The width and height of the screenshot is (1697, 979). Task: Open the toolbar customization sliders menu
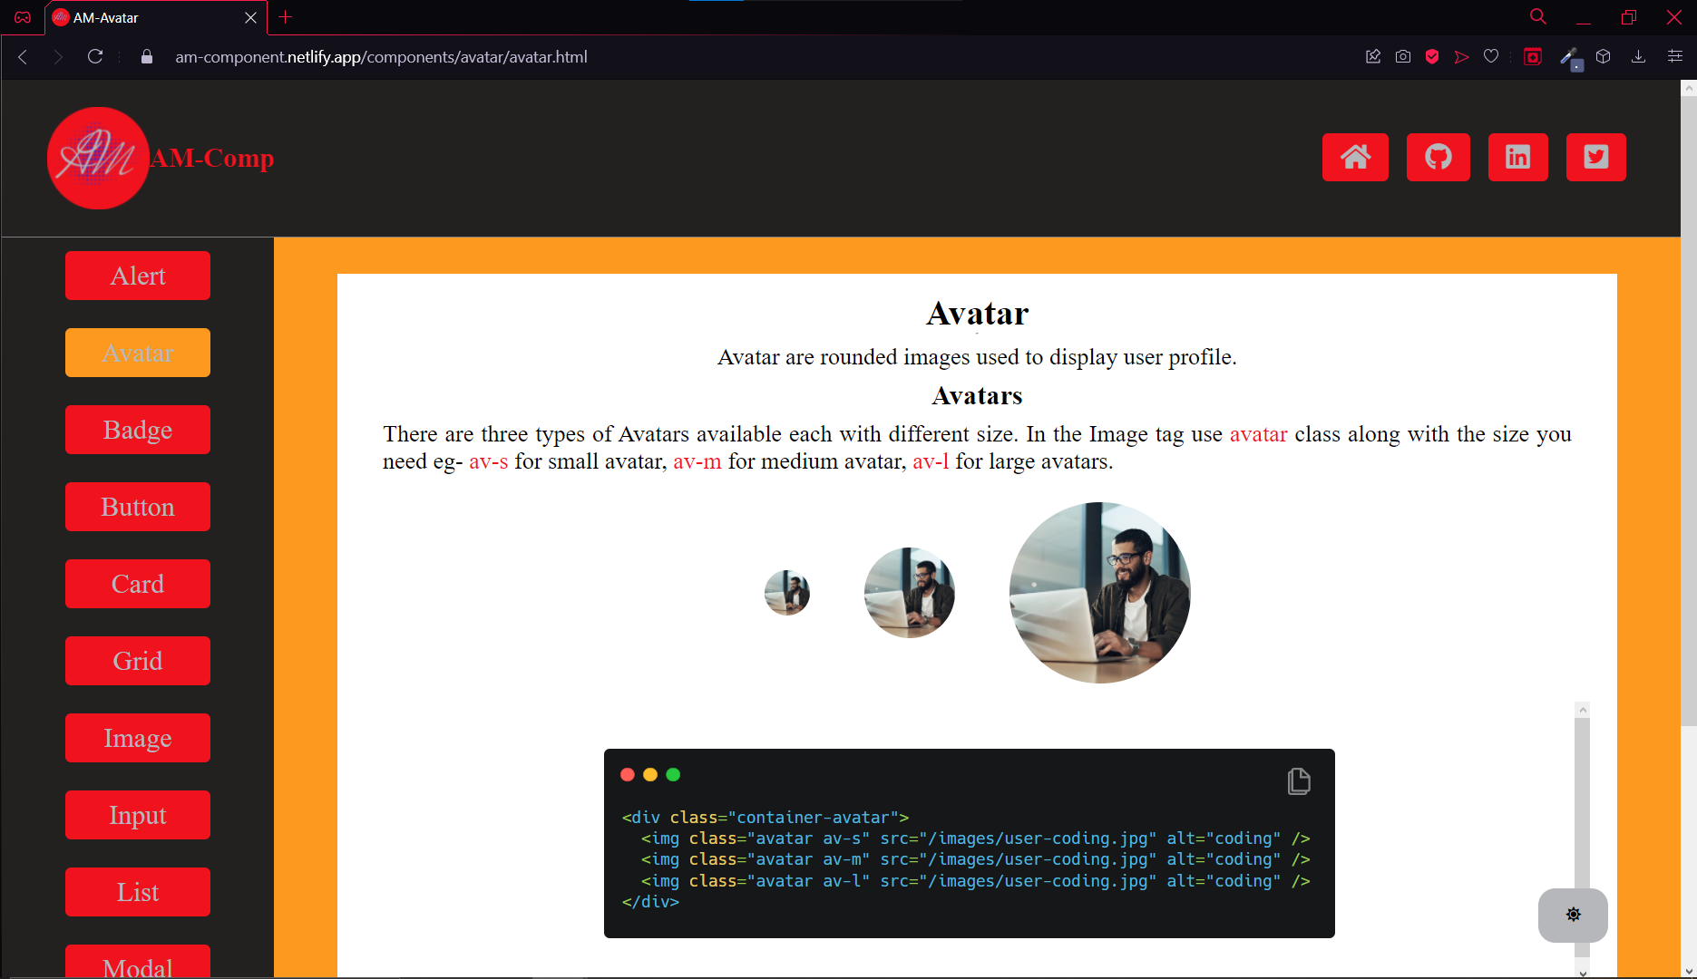point(1675,56)
